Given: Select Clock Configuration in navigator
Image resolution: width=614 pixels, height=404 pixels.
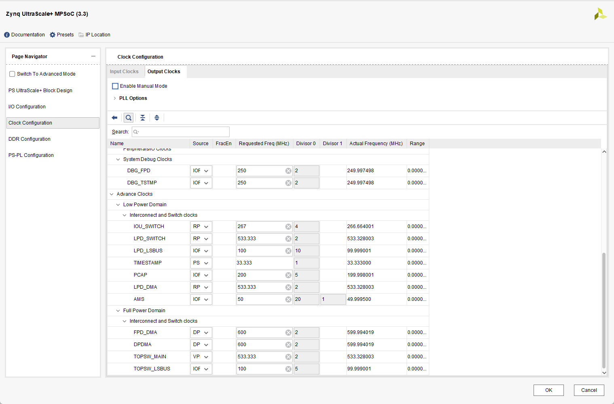Looking at the screenshot, I should [53, 123].
